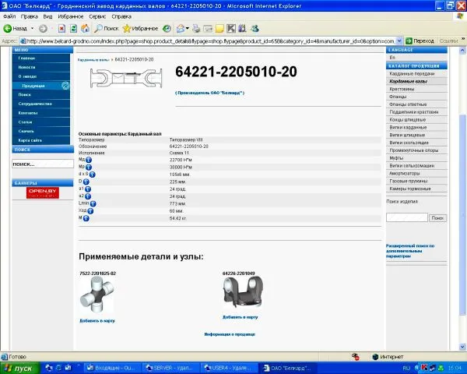The image size is (467, 374).
Task: Click the OPEN.BY red banner
Action: (43, 192)
